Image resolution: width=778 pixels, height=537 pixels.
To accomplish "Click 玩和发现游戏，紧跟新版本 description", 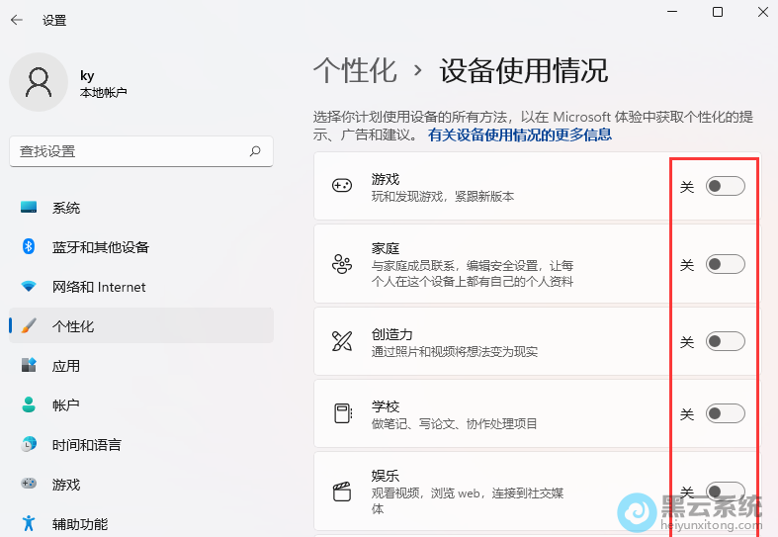I will tap(443, 197).
